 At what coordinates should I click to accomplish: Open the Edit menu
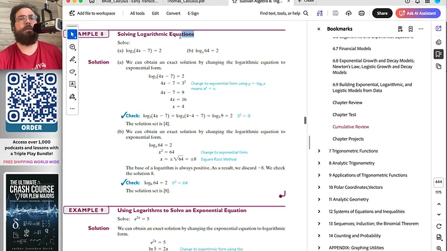155,13
